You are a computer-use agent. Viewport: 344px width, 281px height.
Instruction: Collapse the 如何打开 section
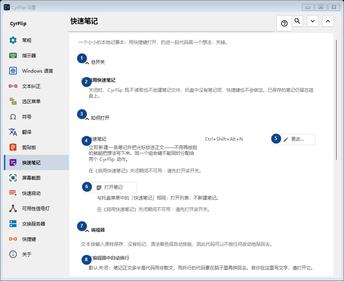coord(87,119)
